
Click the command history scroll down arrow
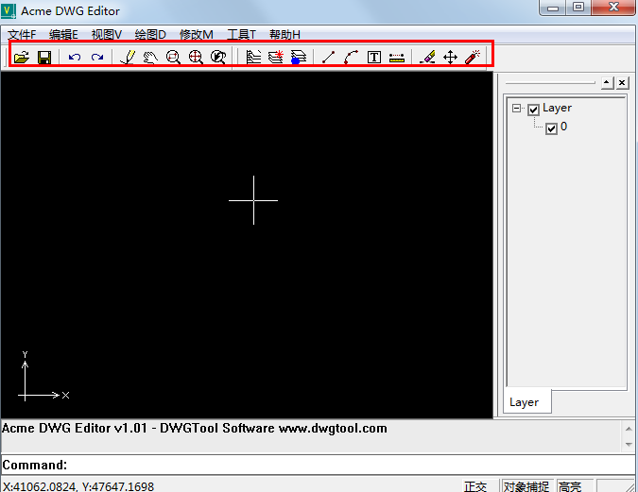pyautogui.click(x=629, y=445)
